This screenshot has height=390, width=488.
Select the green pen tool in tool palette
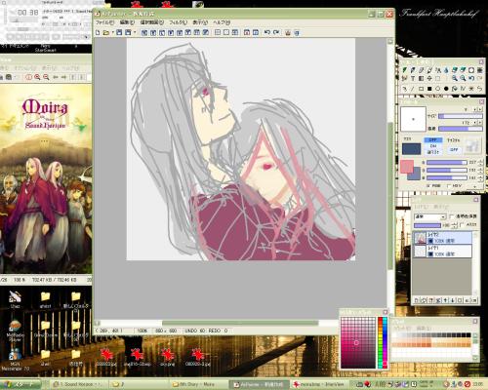[x=405, y=70]
